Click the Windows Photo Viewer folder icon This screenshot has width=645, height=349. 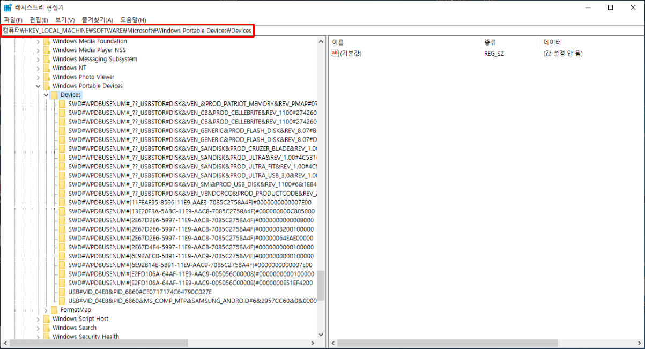click(x=46, y=77)
